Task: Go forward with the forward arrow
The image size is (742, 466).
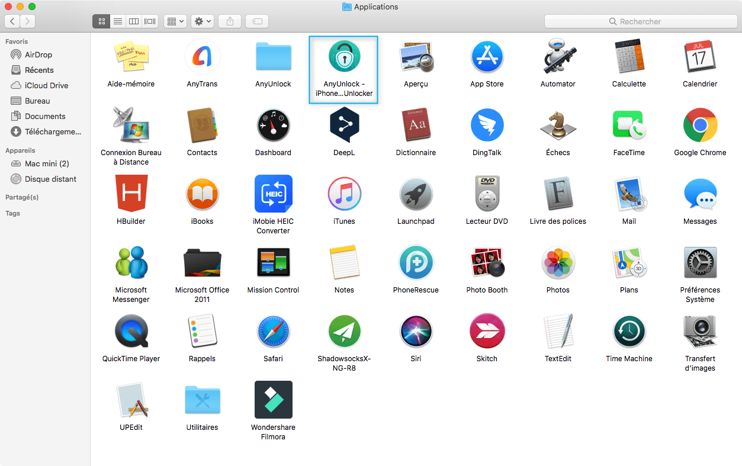Action: [x=28, y=21]
